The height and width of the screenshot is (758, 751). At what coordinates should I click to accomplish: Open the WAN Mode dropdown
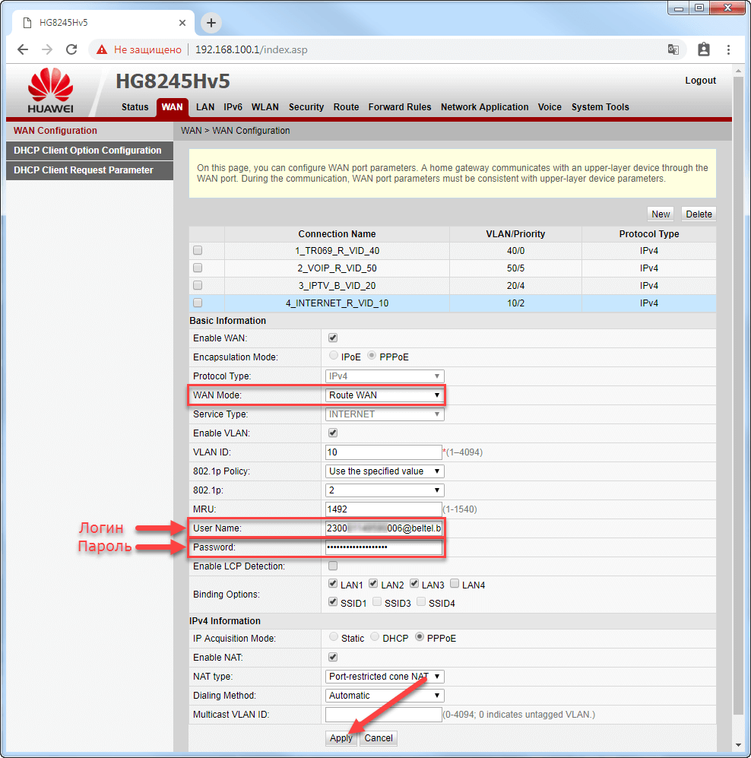click(x=384, y=395)
